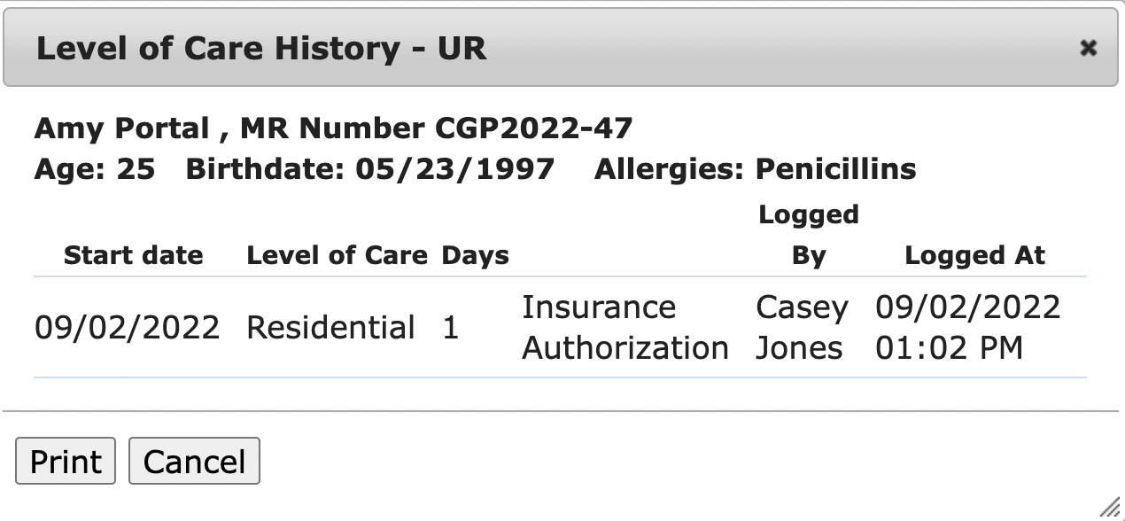The height and width of the screenshot is (521, 1125).
Task: Close the Level of Care History dialog
Action: pos(1088,48)
